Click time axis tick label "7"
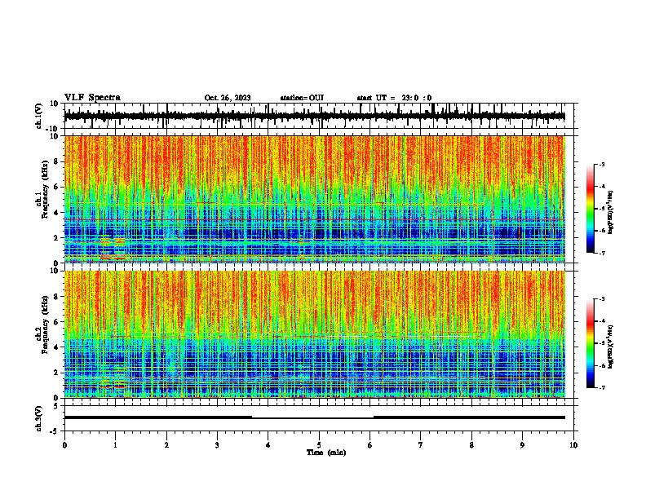The width and height of the screenshot is (646, 499). [x=421, y=445]
